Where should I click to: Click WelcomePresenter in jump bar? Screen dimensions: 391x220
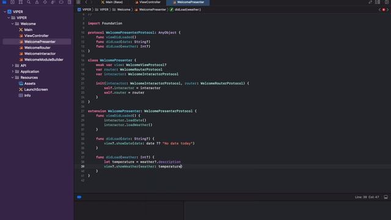(150, 10)
